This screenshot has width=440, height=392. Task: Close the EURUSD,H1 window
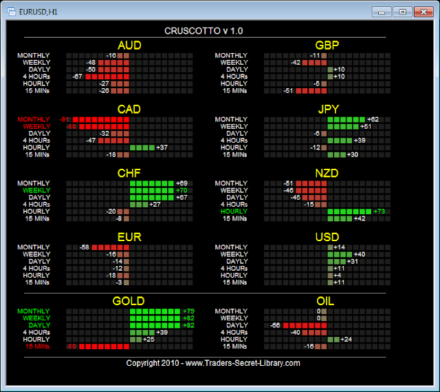click(423, 12)
